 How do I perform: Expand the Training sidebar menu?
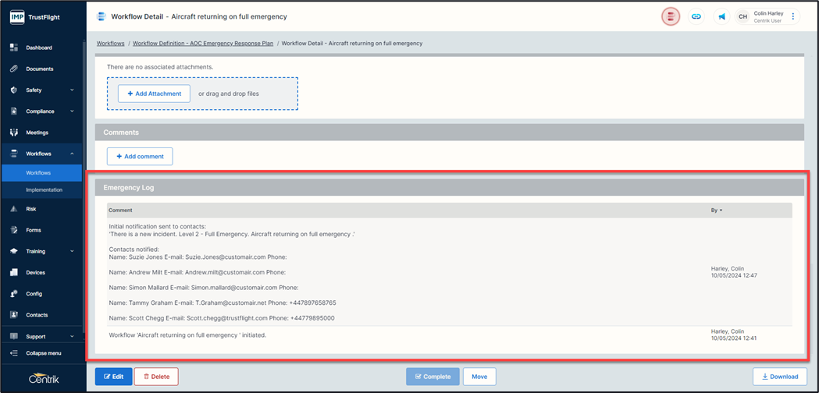[42, 251]
